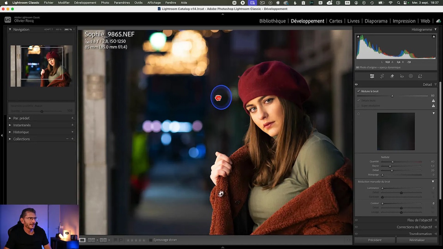Click the circular-arrows tool icon after Masking
Viewport: 443px width, 249px height.
[420, 76]
